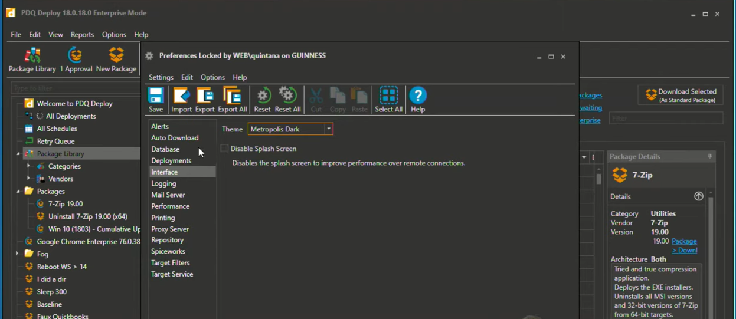The image size is (736, 319).
Task: Open Package Library from main toolbar
Action: [32, 60]
